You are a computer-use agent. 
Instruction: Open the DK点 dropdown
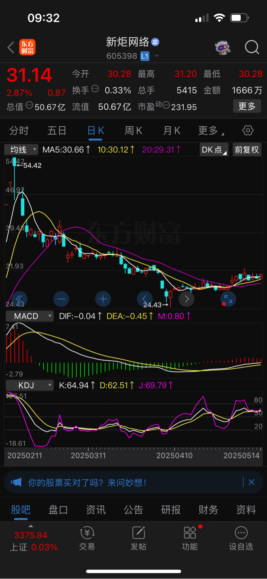click(x=214, y=150)
